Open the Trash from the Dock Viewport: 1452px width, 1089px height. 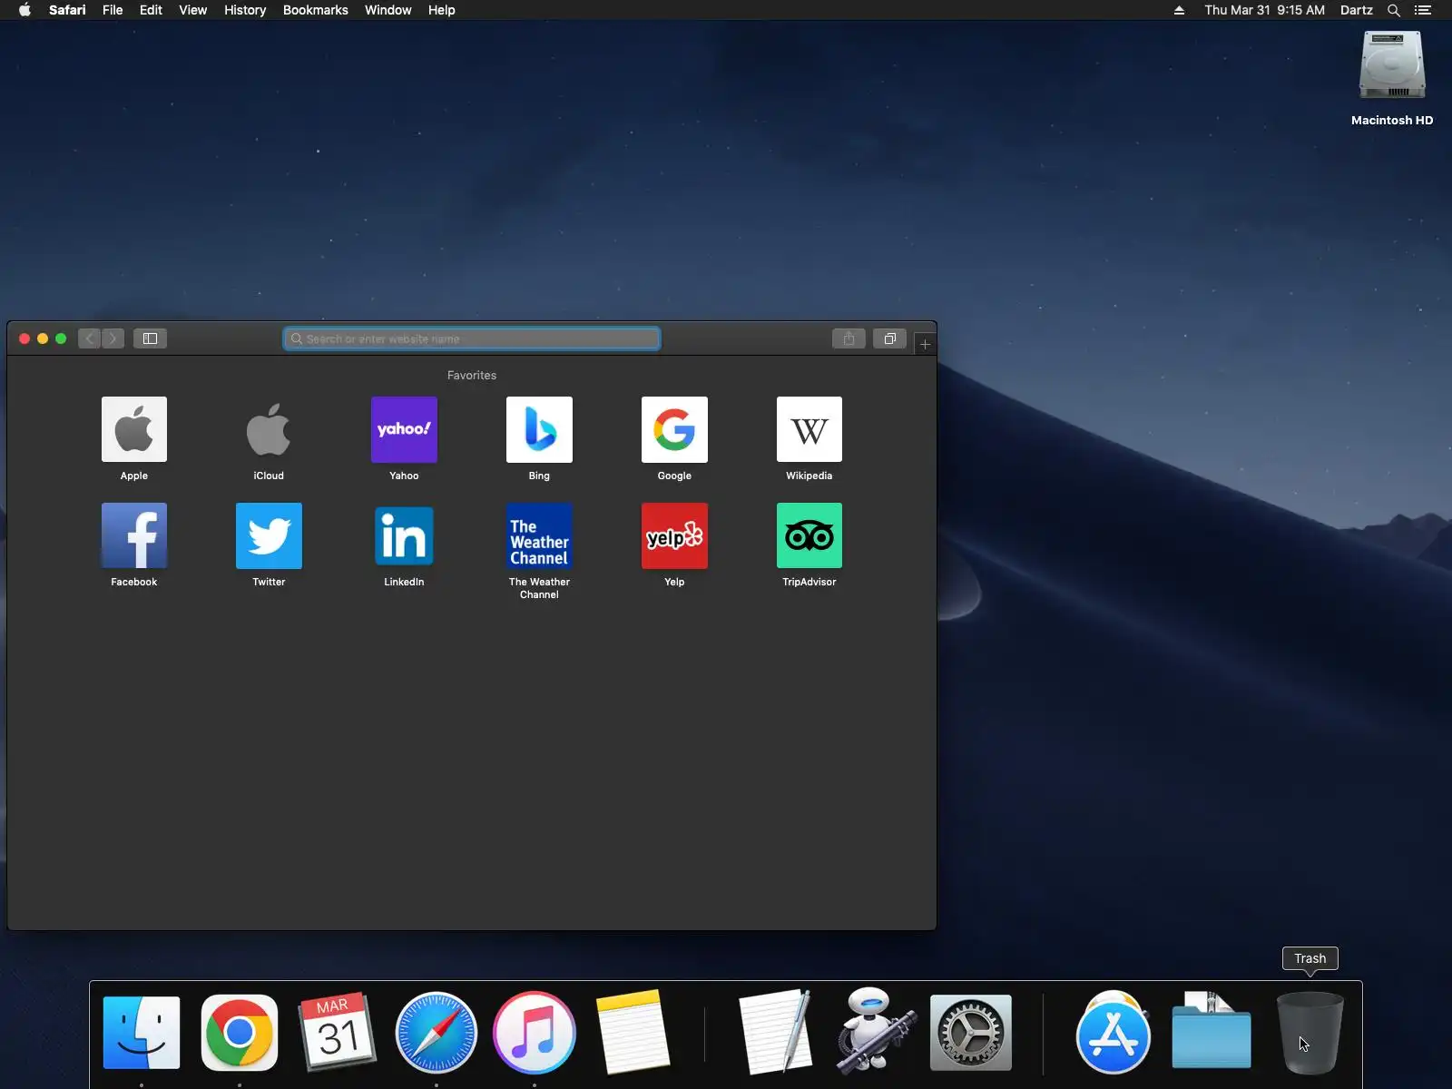pos(1310,1033)
